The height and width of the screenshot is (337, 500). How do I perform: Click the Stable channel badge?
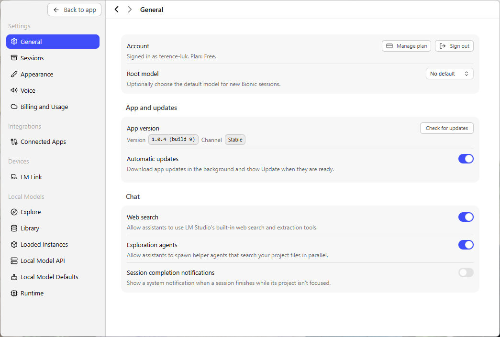pyautogui.click(x=235, y=140)
